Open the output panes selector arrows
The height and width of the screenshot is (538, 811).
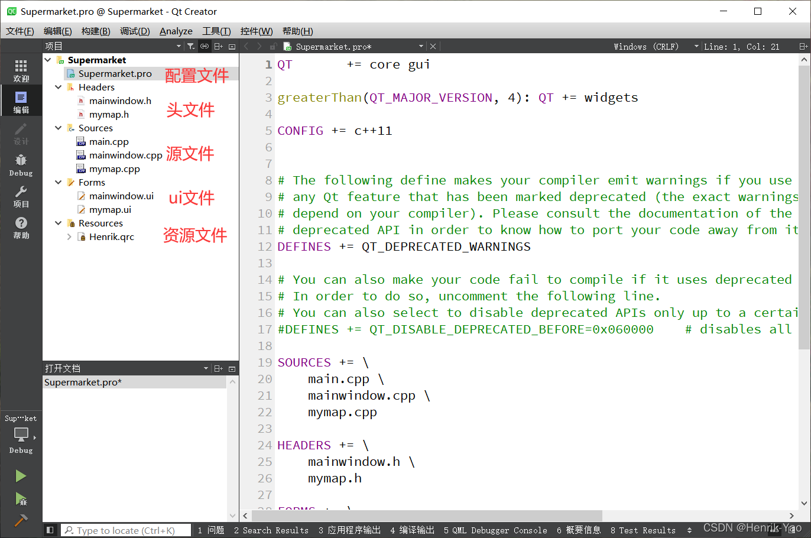pyautogui.click(x=689, y=530)
